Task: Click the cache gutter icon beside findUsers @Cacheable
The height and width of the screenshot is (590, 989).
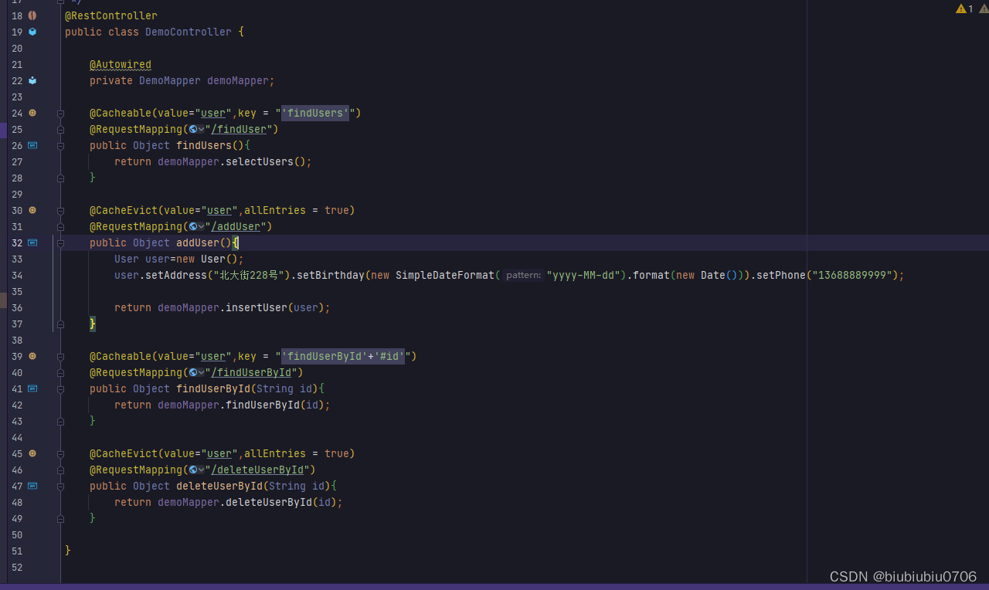Action: pyautogui.click(x=32, y=113)
